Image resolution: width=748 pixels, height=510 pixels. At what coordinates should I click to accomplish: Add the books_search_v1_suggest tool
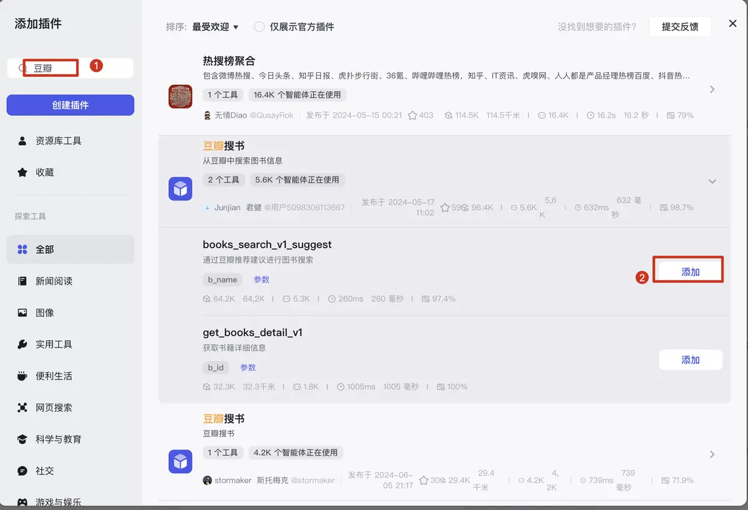(690, 272)
